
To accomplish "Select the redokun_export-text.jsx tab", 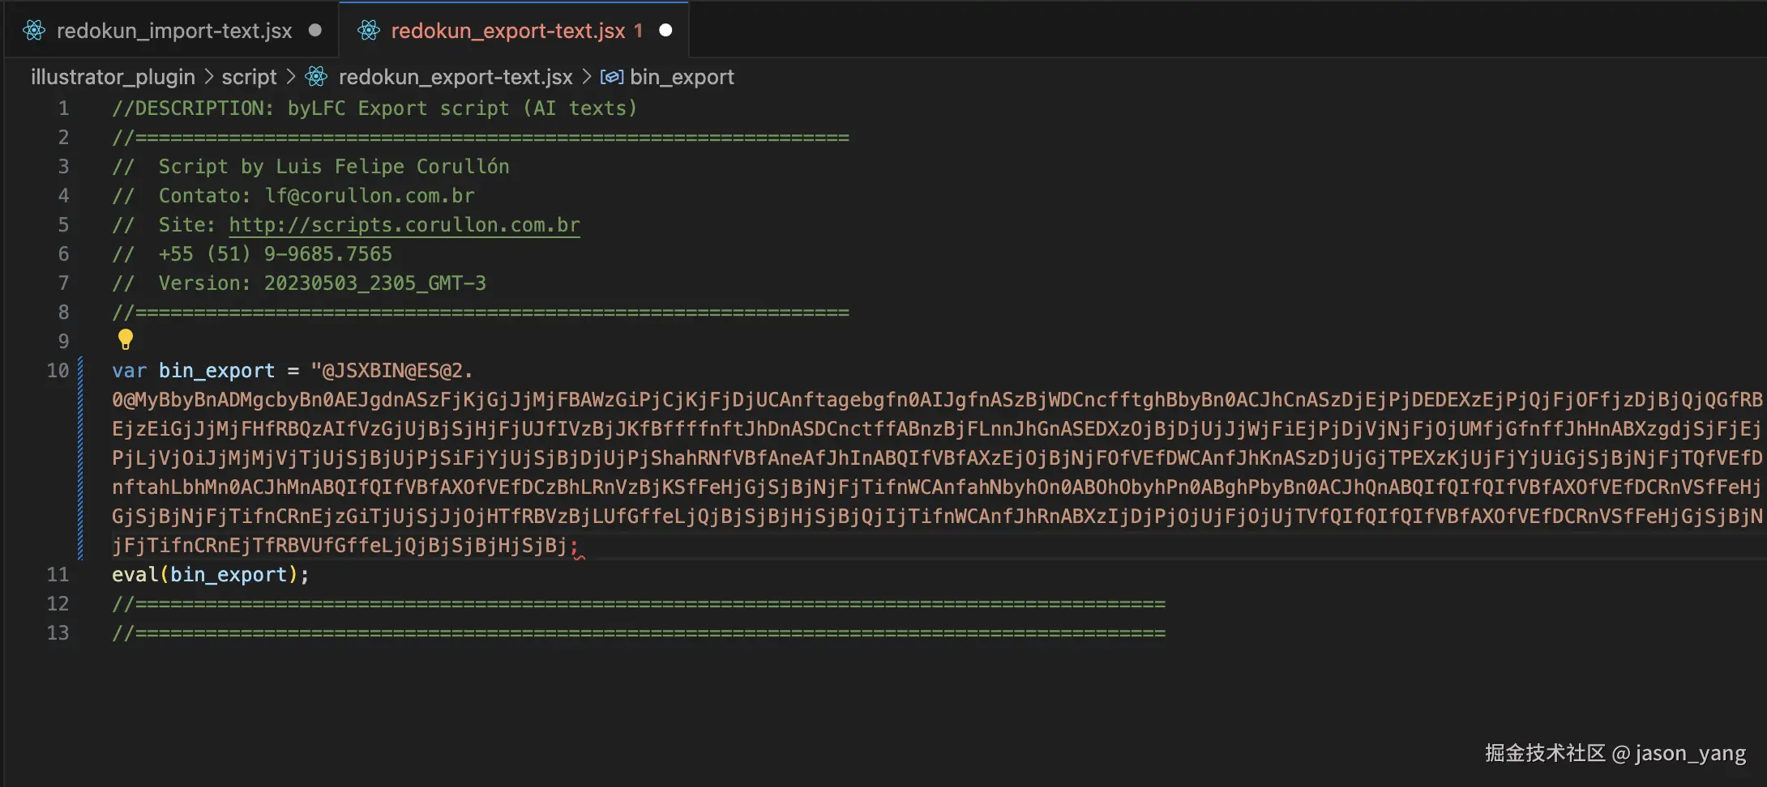I will 507,31.
